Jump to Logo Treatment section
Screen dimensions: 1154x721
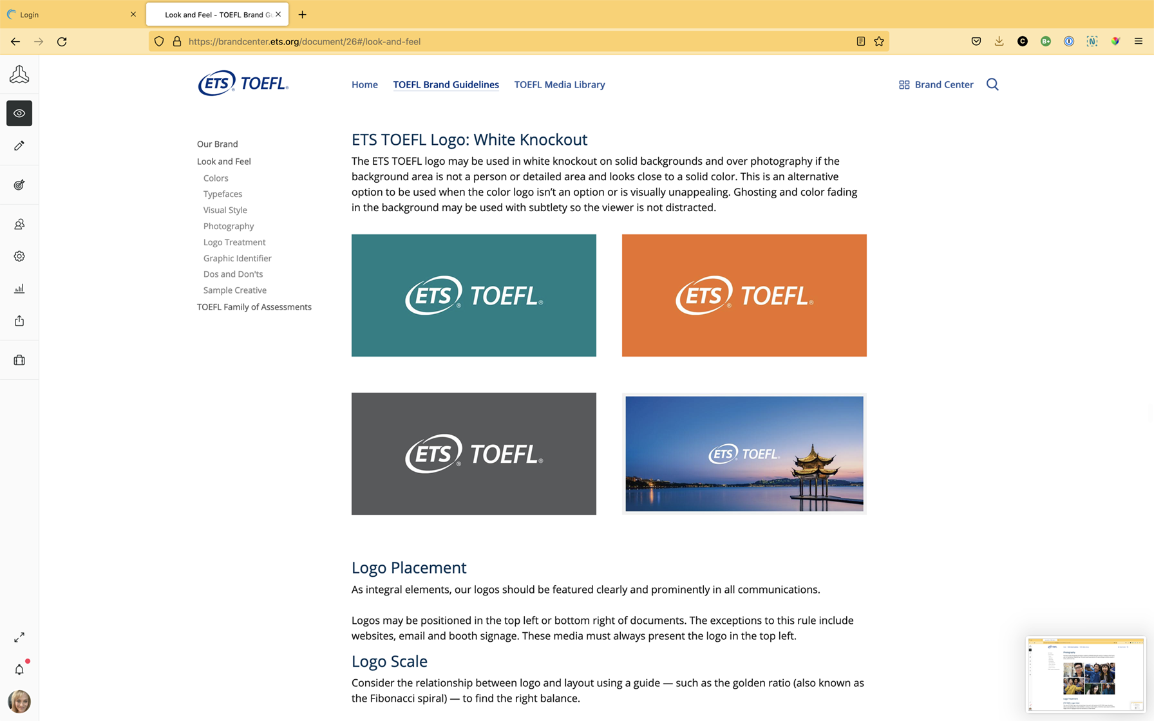pyautogui.click(x=234, y=242)
